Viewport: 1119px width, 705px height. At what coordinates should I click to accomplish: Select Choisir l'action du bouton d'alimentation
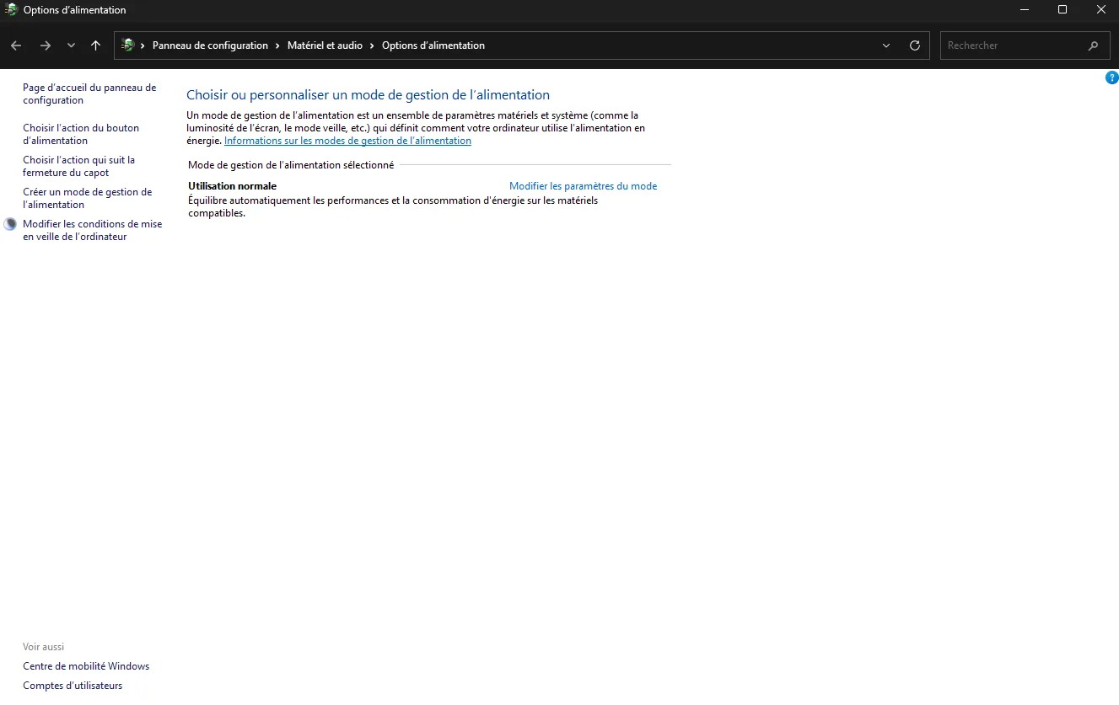tap(81, 134)
